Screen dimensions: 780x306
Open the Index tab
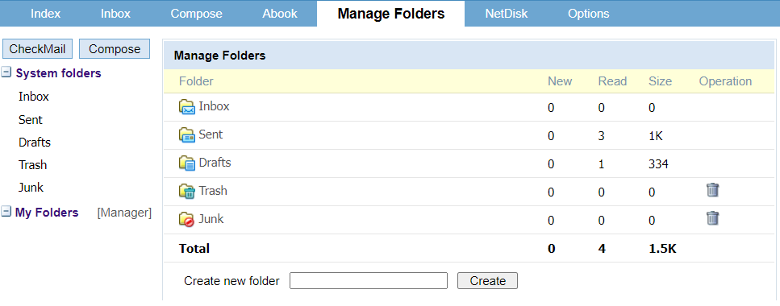coord(46,14)
